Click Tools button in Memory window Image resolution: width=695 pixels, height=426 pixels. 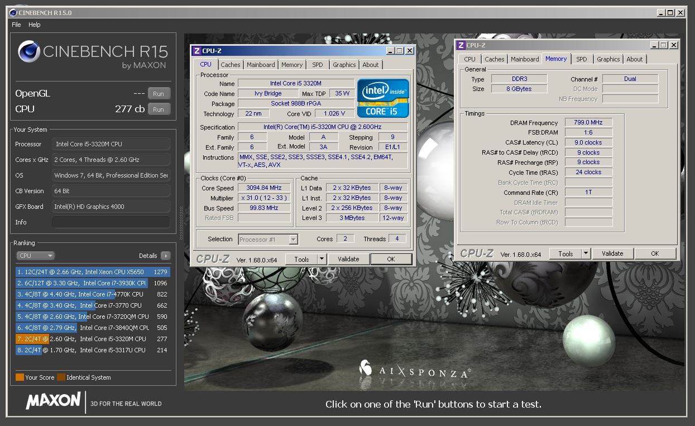[x=565, y=253]
